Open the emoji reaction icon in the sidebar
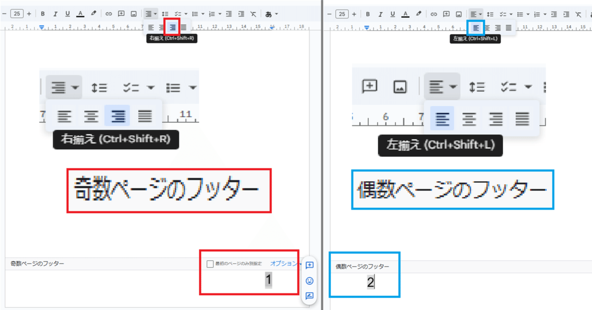This screenshot has height=310, width=592. tap(310, 281)
